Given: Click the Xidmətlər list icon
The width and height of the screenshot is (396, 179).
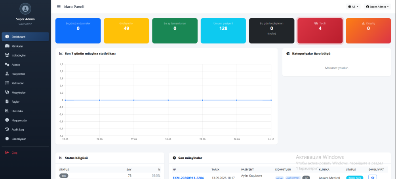Looking at the screenshot, I should [7, 83].
